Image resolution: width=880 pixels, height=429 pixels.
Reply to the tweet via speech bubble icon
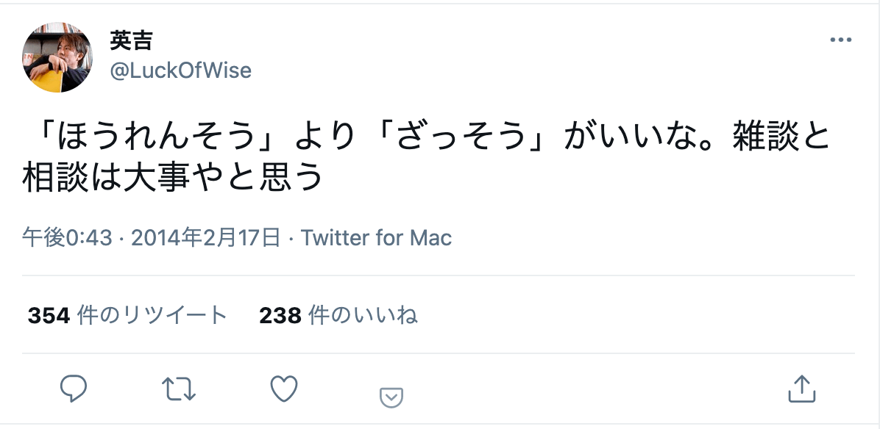(74, 389)
